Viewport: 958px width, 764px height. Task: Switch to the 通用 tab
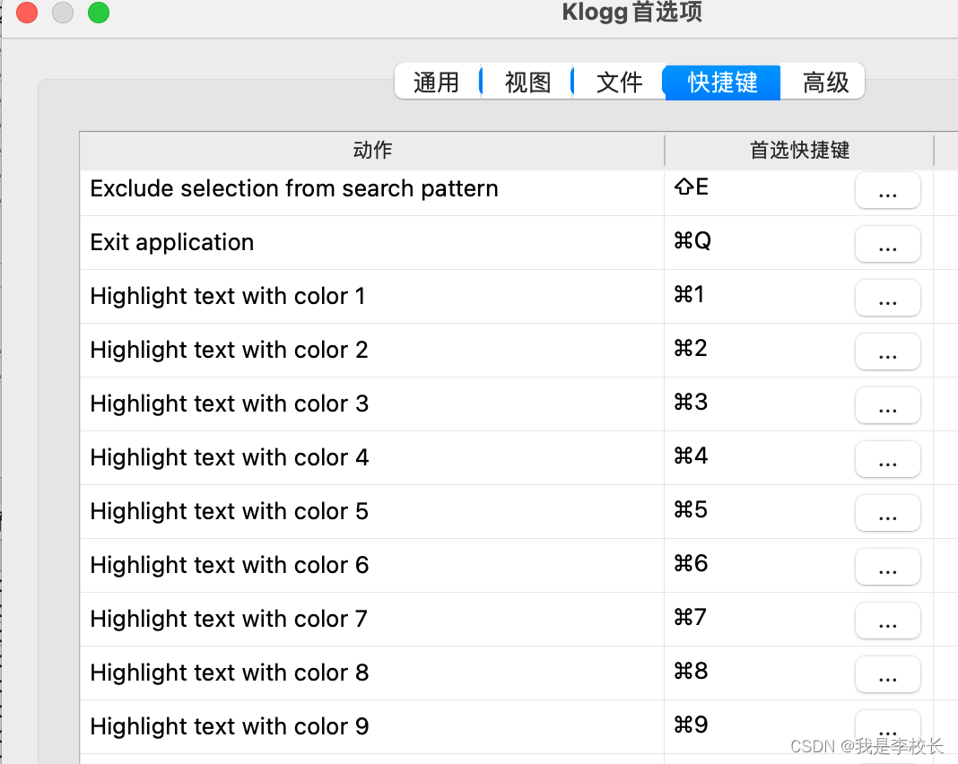pos(436,82)
